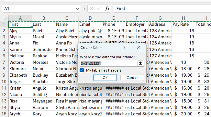This screenshot has height=117, width=211.
Task: Click cell with last name Mazni
Action: coord(44,37)
